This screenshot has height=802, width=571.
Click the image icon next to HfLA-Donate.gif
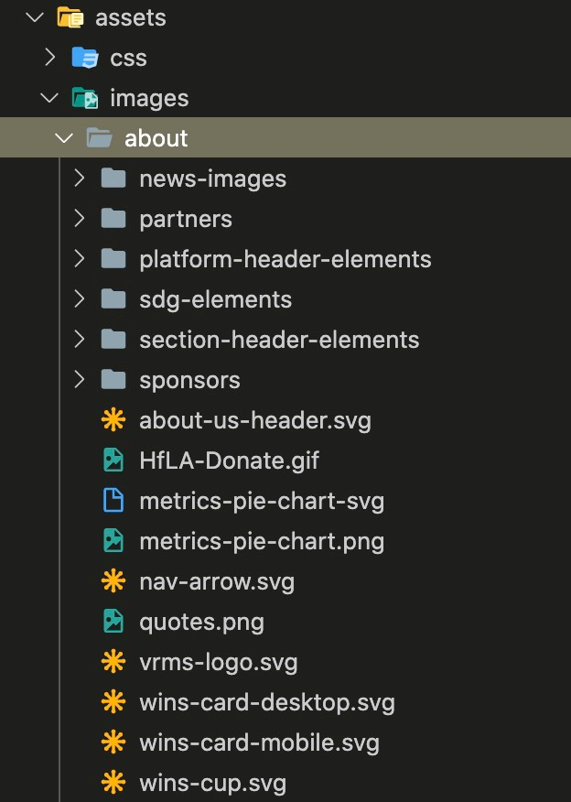[113, 461]
